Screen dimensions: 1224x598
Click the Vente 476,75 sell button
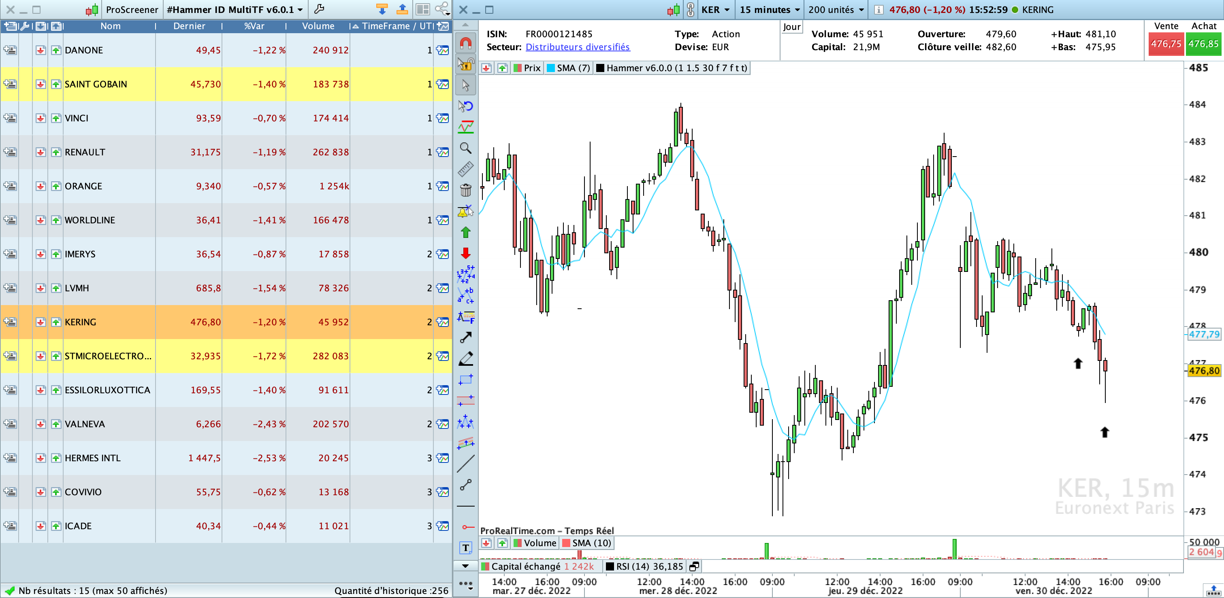[x=1166, y=44]
